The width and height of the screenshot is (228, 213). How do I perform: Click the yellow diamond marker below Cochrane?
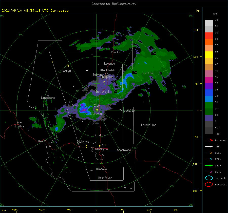coord(87,146)
